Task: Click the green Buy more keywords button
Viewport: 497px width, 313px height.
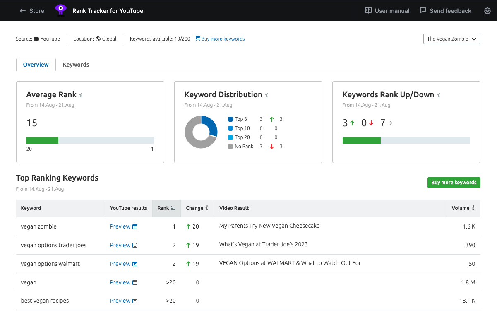Action: pyautogui.click(x=454, y=183)
